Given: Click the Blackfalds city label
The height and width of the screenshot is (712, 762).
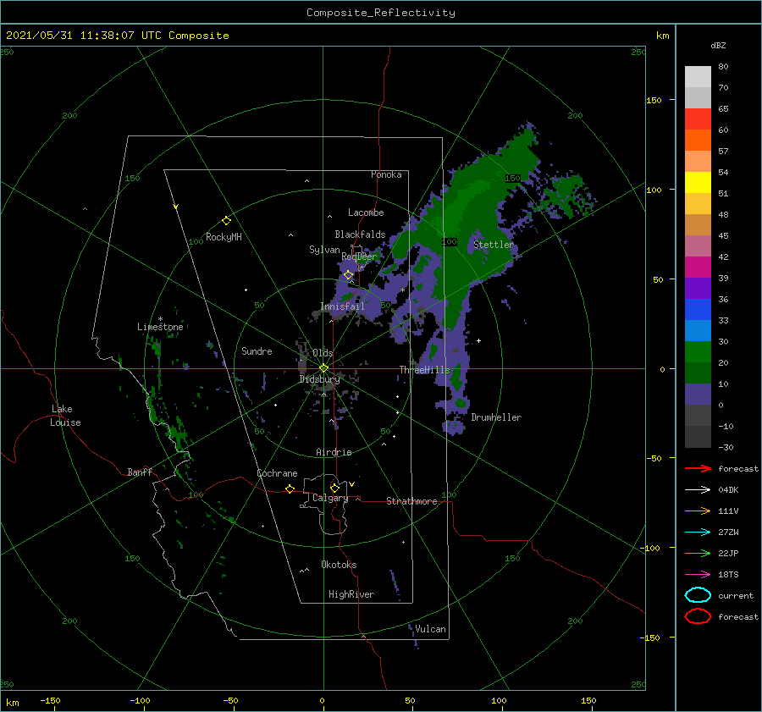Looking at the screenshot, I should tap(360, 235).
